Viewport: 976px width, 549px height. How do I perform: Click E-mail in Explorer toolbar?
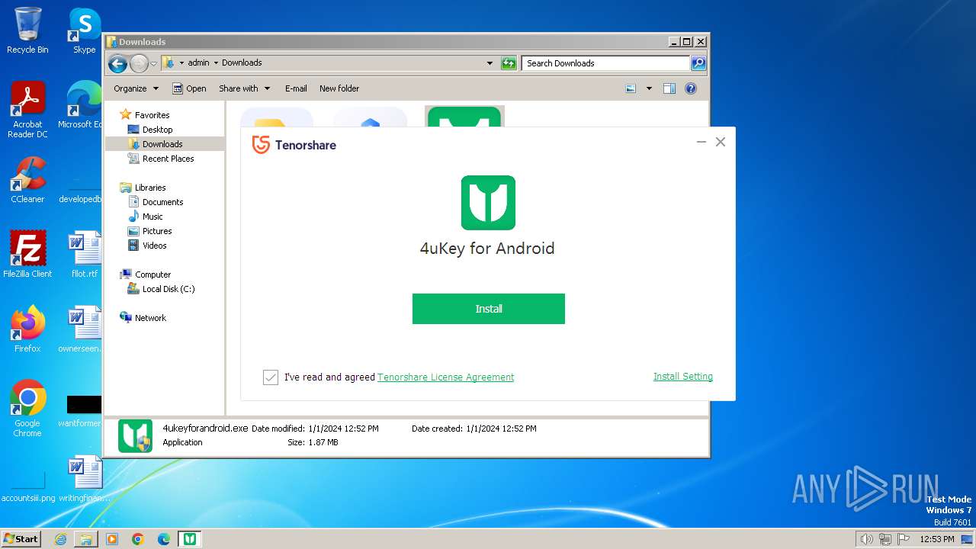click(296, 88)
